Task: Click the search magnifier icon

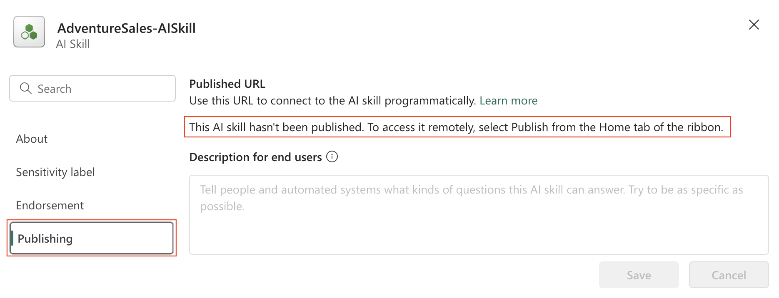Action: (25, 88)
